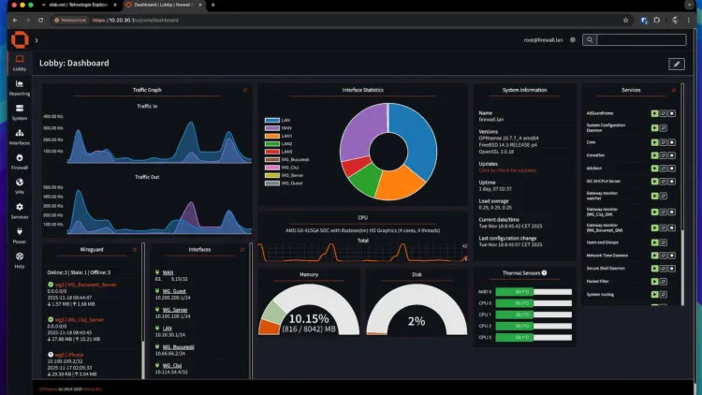Open the Firewall sidebar section
The width and height of the screenshot is (702, 395).
tap(20, 162)
